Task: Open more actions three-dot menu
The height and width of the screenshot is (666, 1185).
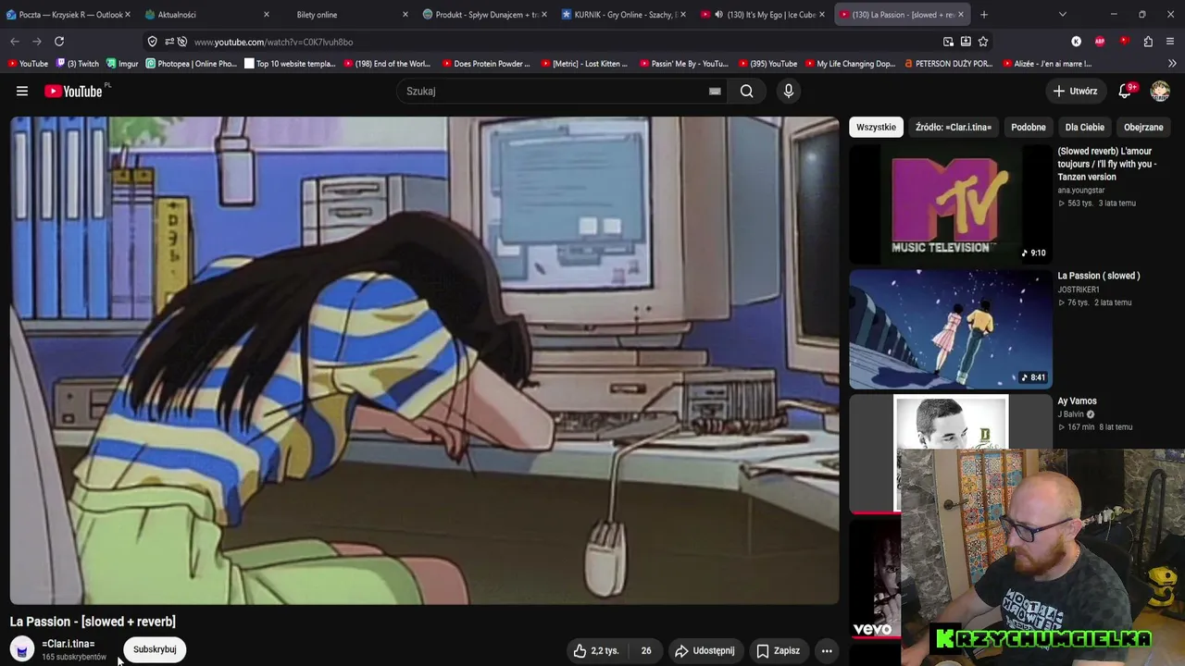Action: [827, 650]
